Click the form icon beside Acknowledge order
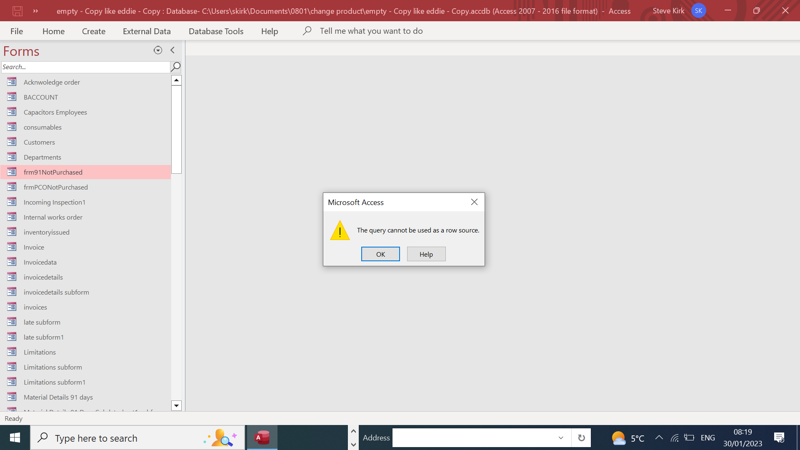800x450 pixels. coord(12,82)
